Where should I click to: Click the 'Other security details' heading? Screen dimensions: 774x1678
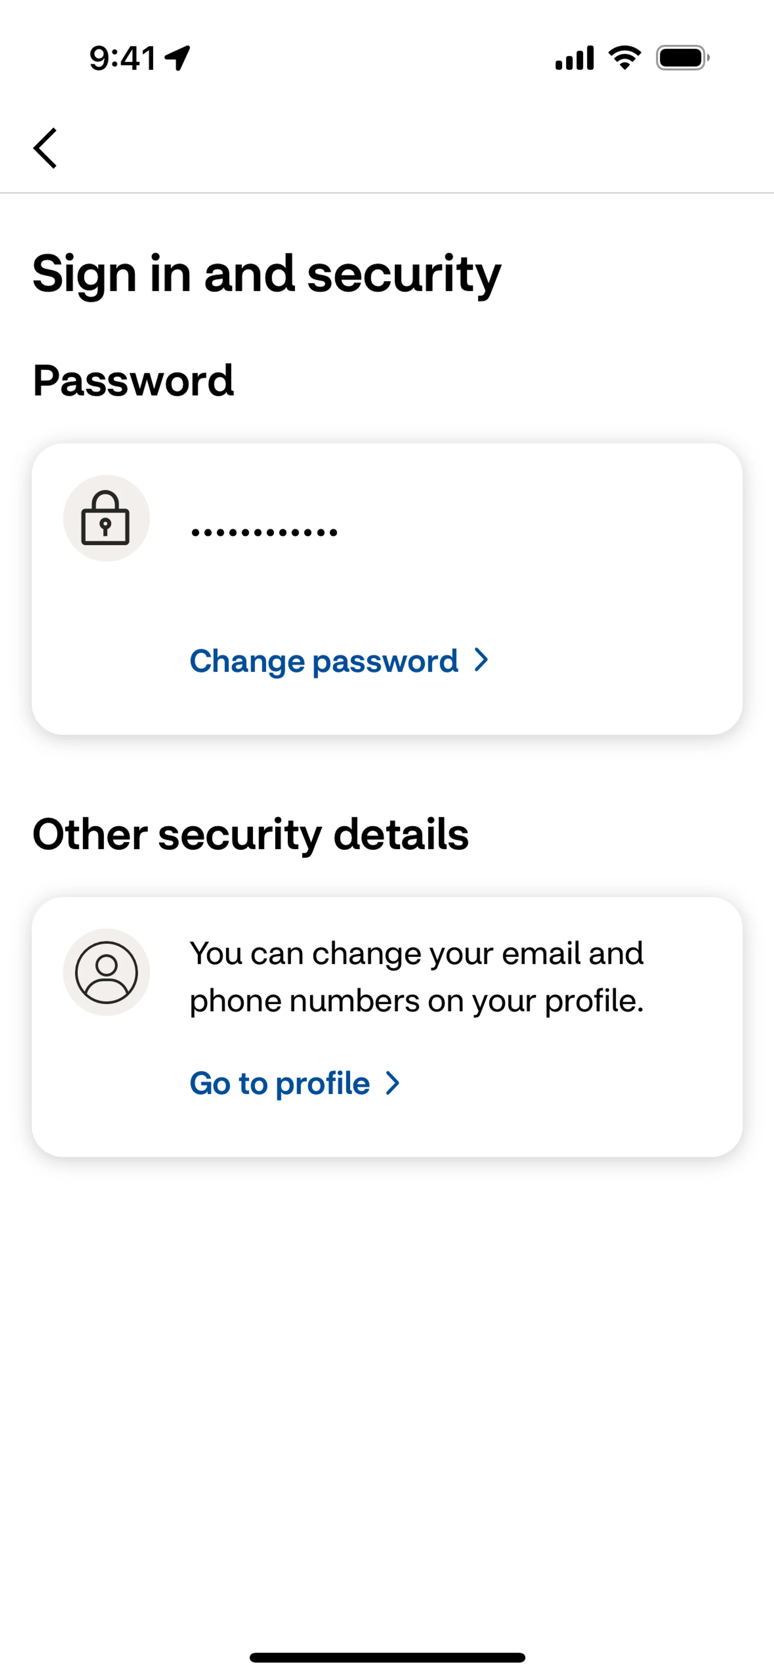(x=250, y=835)
